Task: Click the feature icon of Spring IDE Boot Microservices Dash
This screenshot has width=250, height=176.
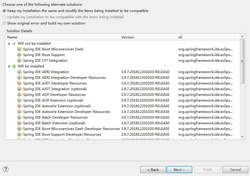Action: pos(19,49)
